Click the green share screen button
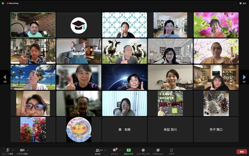Viewport: 249px width, 156px height. click(x=129, y=150)
